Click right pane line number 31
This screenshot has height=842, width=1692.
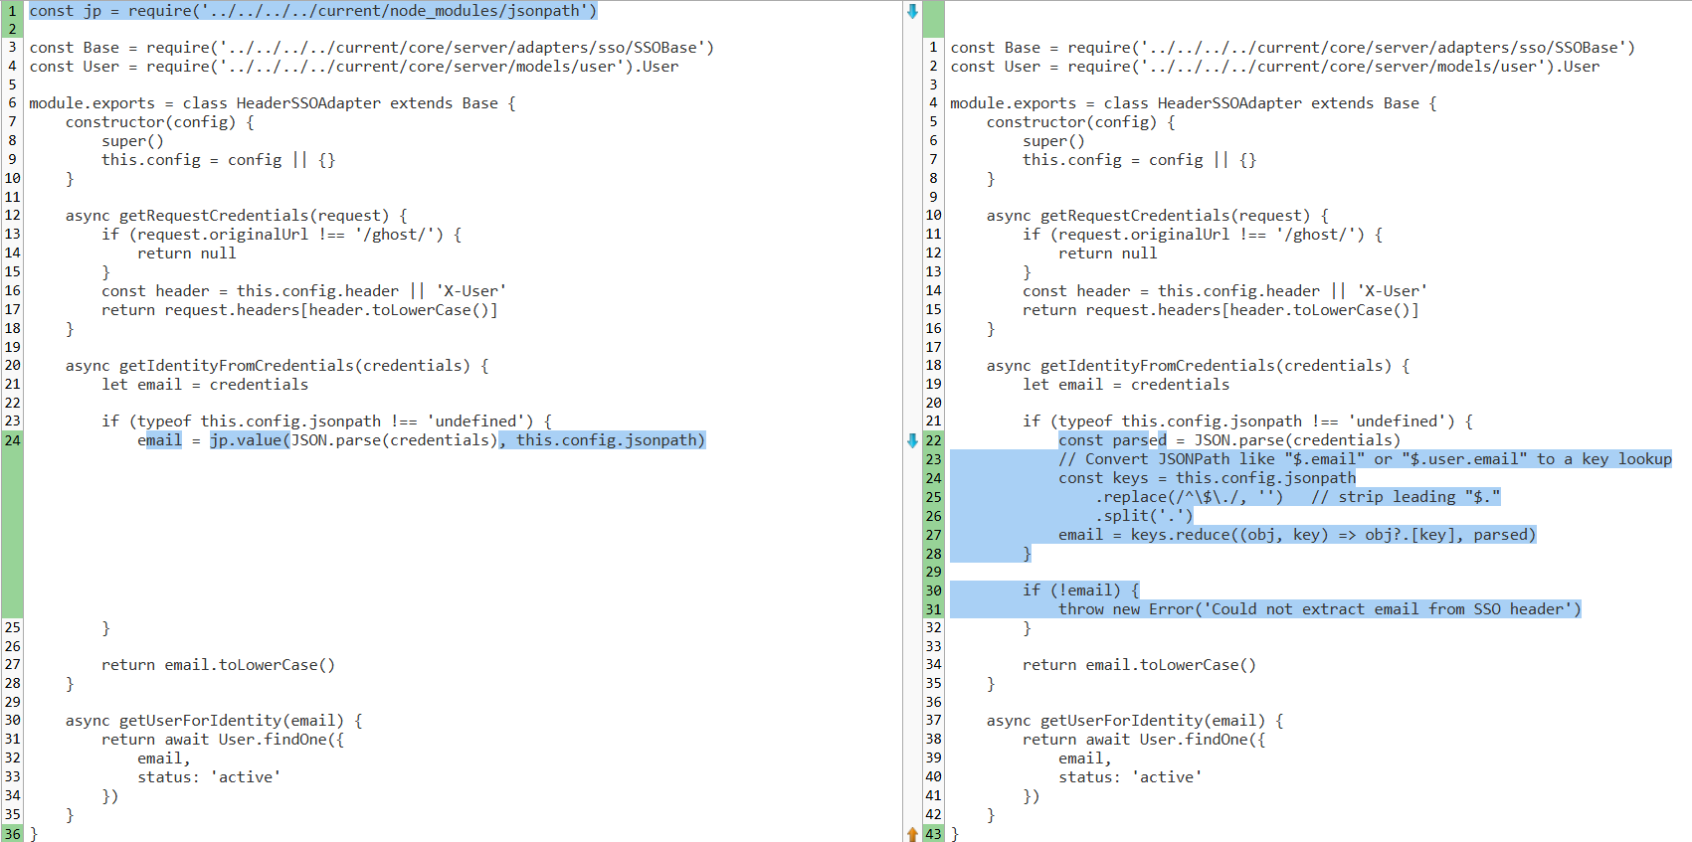click(933, 609)
